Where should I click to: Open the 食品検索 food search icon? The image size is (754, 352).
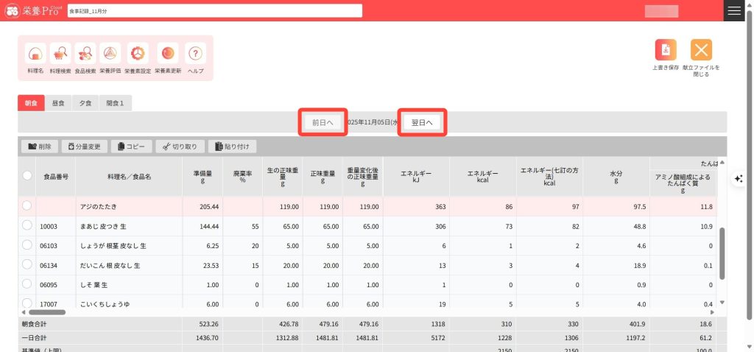(x=85, y=54)
